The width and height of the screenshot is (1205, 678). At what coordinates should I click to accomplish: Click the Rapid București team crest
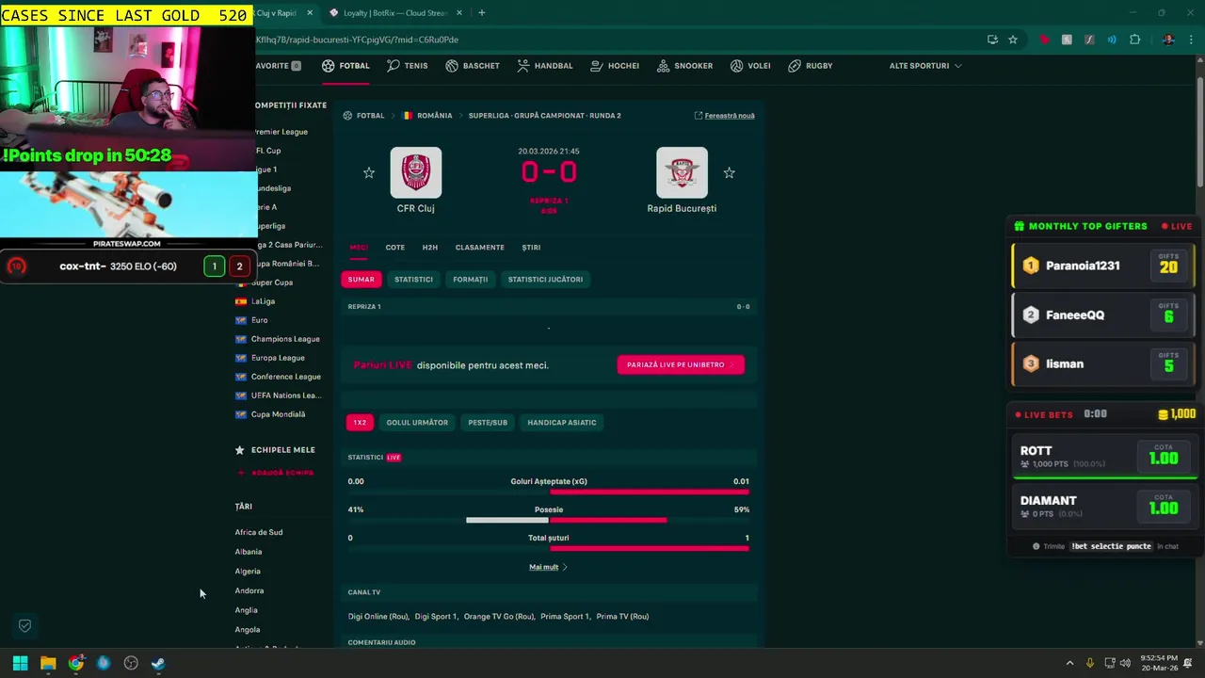[x=682, y=172]
